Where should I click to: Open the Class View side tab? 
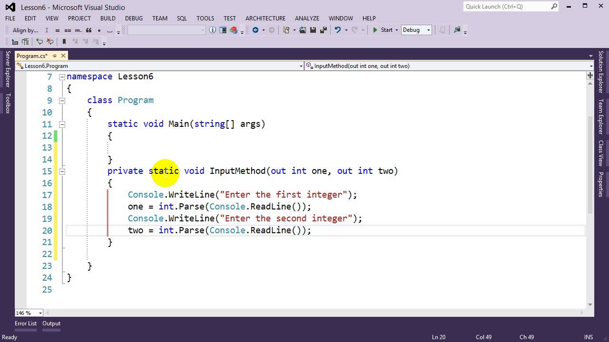[x=601, y=153]
